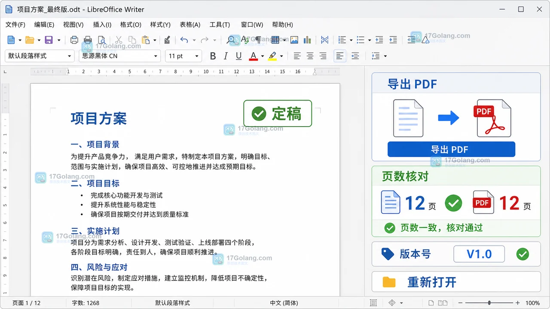Click the 中文 (简体) language status field
Screen dimensions: 550x309
(x=284, y=303)
